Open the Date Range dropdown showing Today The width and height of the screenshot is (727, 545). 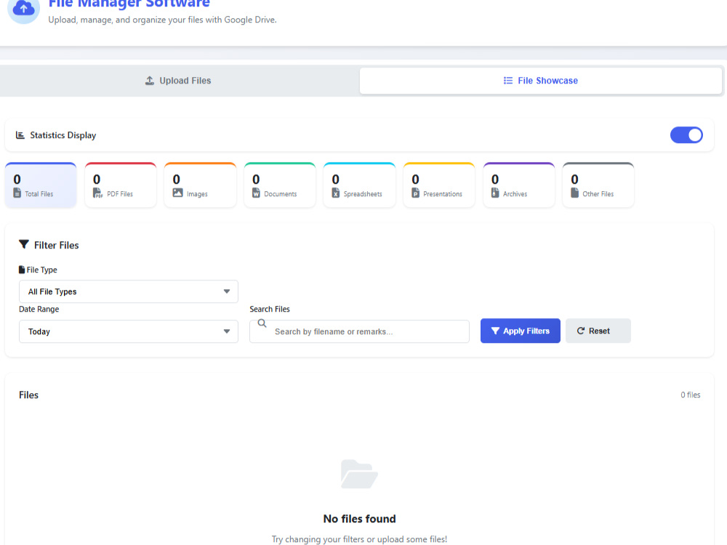pos(129,331)
